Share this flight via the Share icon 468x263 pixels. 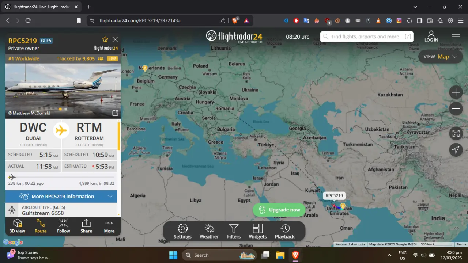click(86, 226)
